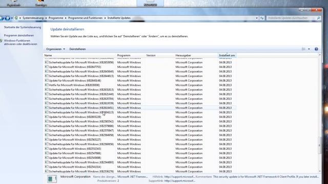Click the icon of the Hotfix KB2639308 row
The image size is (328, 184).
pyautogui.click(x=47, y=85)
